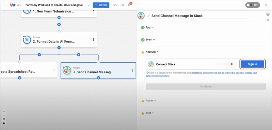Expand the App section

149,27
